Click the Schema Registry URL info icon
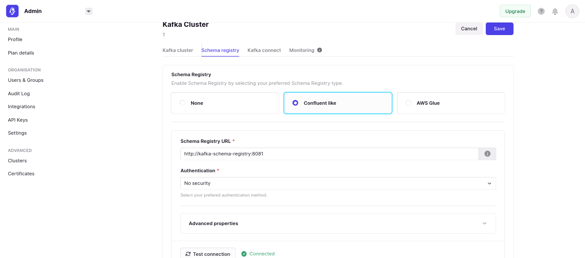The width and height of the screenshot is (585, 258). [x=487, y=154]
